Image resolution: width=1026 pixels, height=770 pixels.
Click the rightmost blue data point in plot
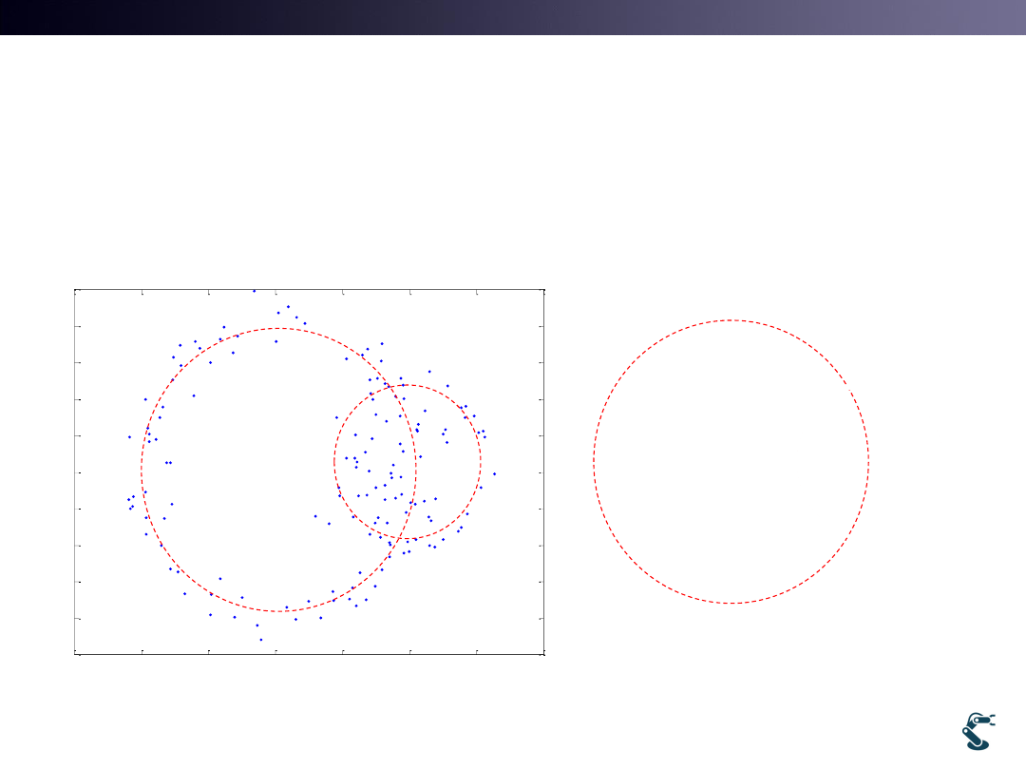(494, 473)
